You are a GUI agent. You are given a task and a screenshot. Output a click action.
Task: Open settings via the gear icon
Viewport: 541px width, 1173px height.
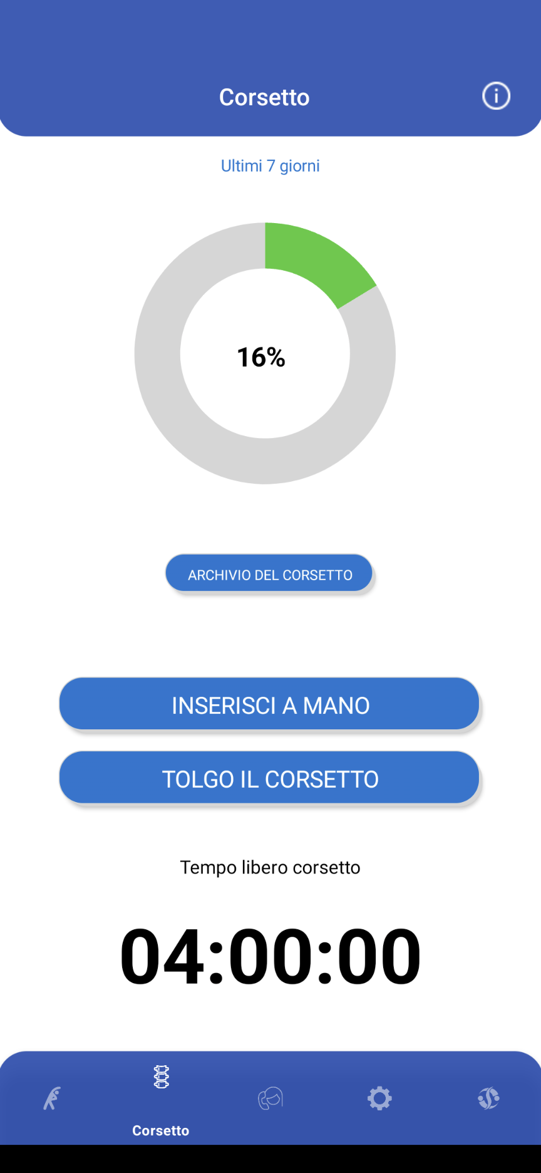coord(379,1098)
